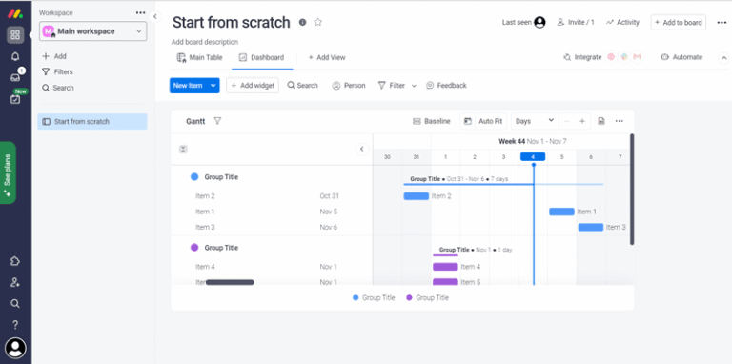The height and width of the screenshot is (364, 732).
Task: Click the highlighted day 4 marker
Action: coord(533,157)
